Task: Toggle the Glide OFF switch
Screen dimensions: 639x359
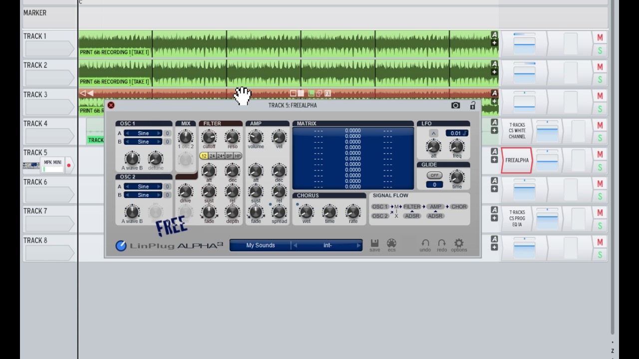Action: point(434,176)
